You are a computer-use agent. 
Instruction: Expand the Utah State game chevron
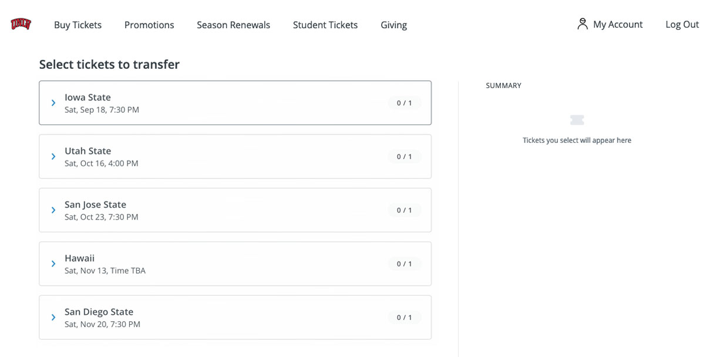click(53, 156)
